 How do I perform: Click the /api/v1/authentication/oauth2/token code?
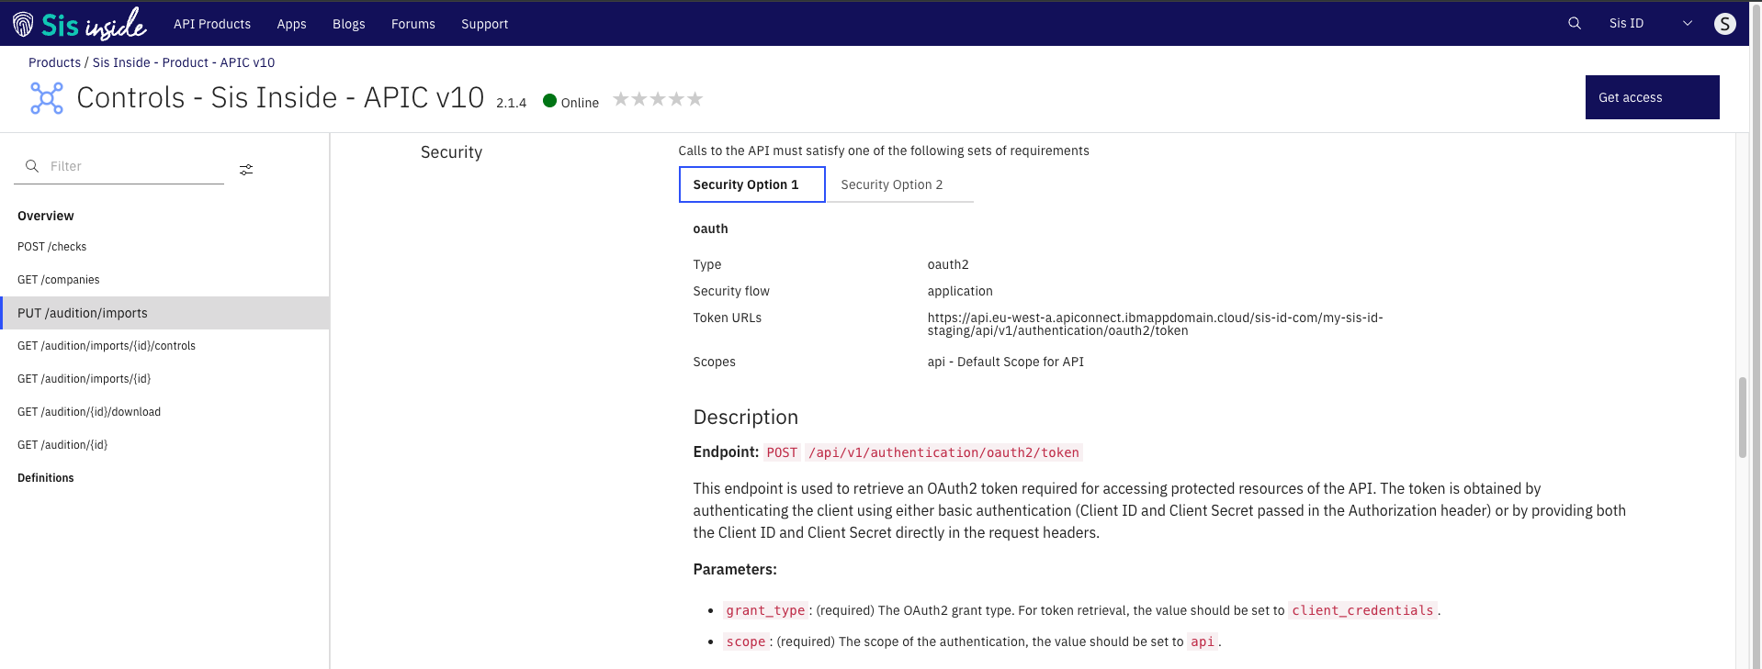[943, 452]
